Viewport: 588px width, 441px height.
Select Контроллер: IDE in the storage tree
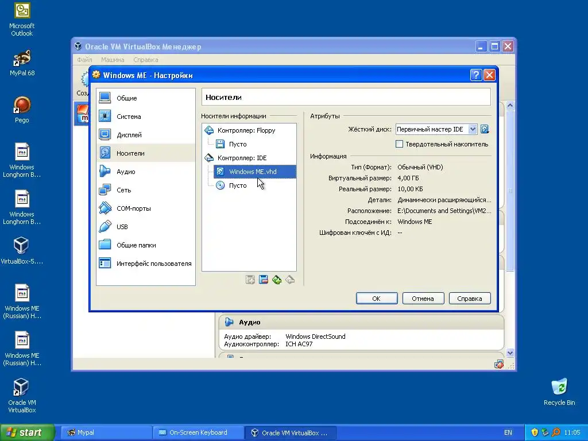point(236,158)
